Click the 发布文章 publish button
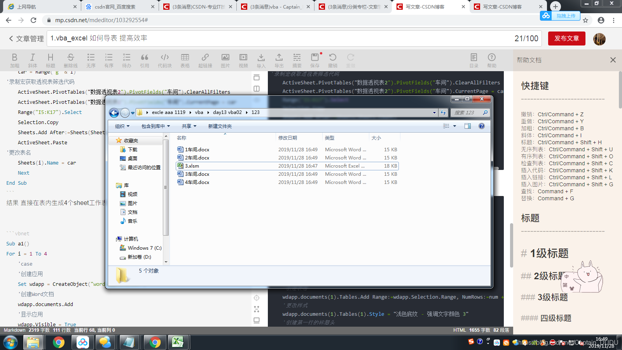The width and height of the screenshot is (622, 350). pyautogui.click(x=566, y=38)
